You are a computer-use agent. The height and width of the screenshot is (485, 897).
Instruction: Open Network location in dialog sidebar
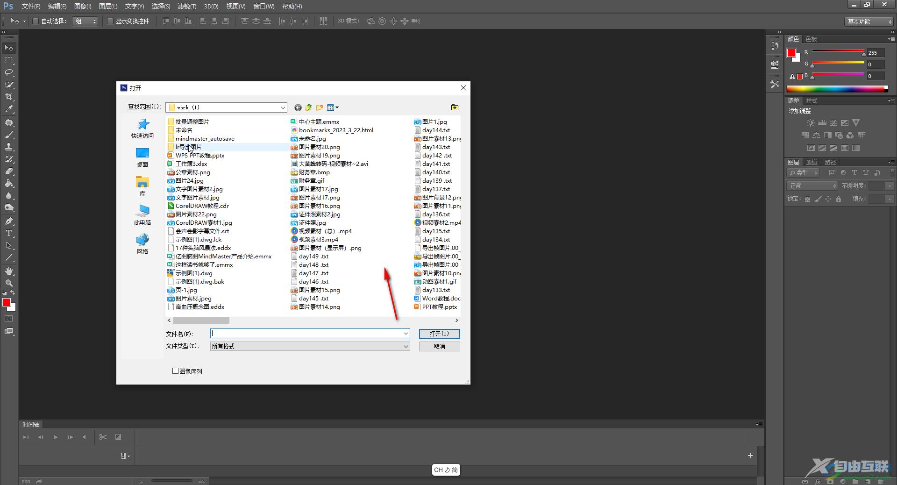[x=142, y=244]
